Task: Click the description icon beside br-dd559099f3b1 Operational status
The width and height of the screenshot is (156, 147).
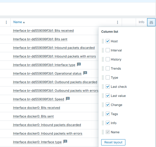Action: [85, 73]
